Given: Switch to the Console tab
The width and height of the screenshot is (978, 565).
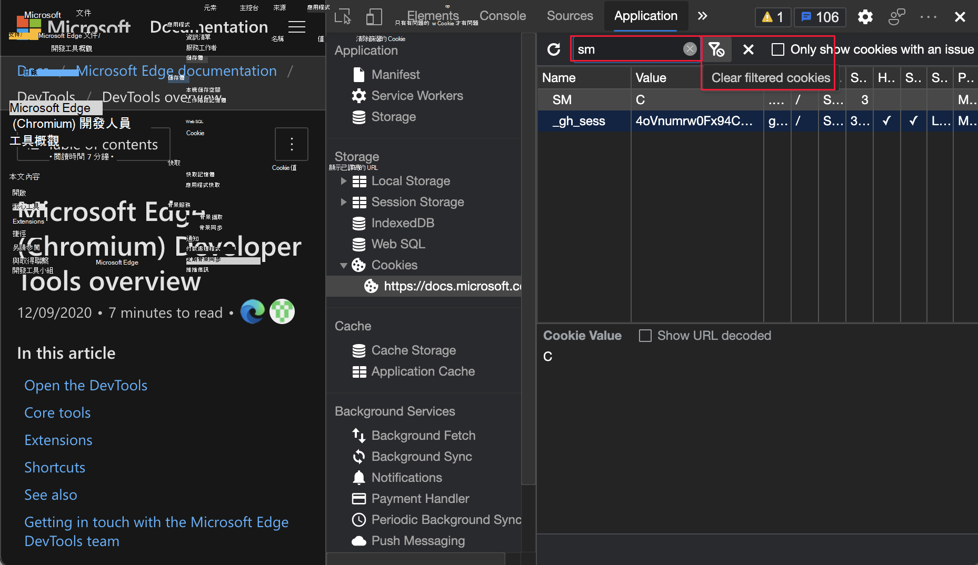Looking at the screenshot, I should click(503, 16).
